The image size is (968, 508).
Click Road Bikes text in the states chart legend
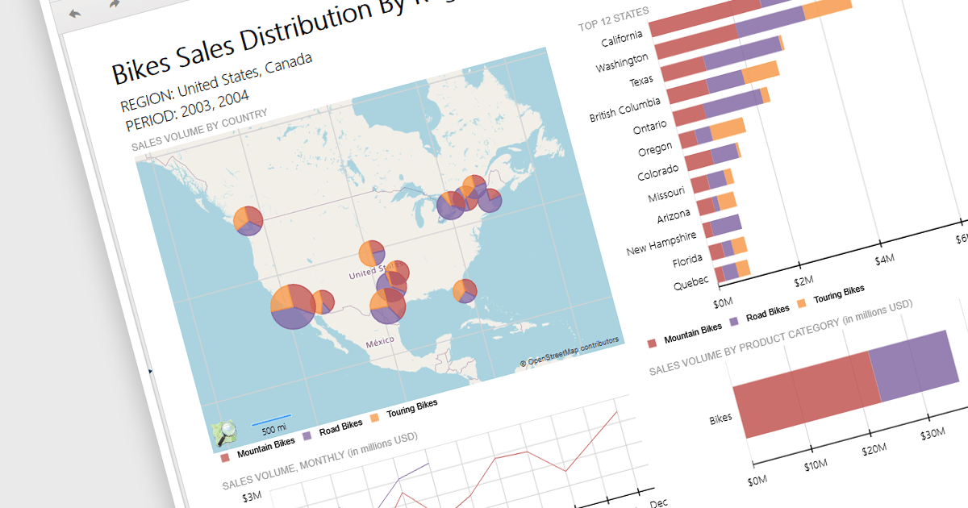coord(767,313)
